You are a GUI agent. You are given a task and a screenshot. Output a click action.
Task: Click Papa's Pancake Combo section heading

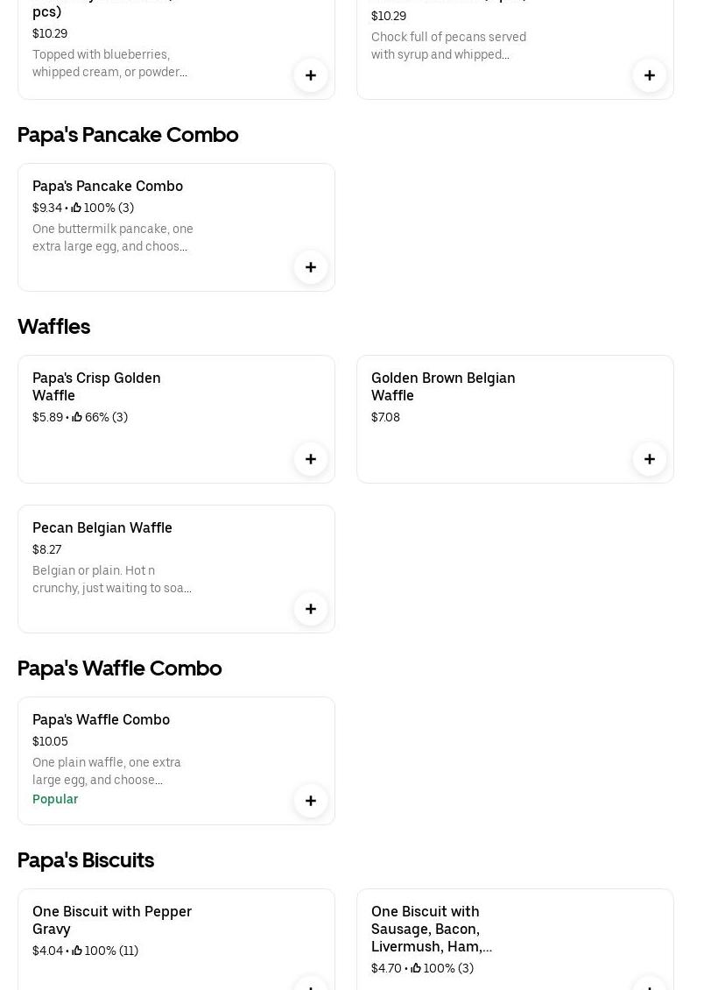[x=128, y=134]
